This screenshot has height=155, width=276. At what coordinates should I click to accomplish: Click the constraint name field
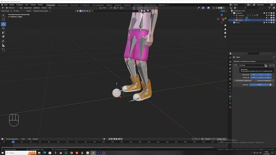pyautogui.click(x=251, y=65)
